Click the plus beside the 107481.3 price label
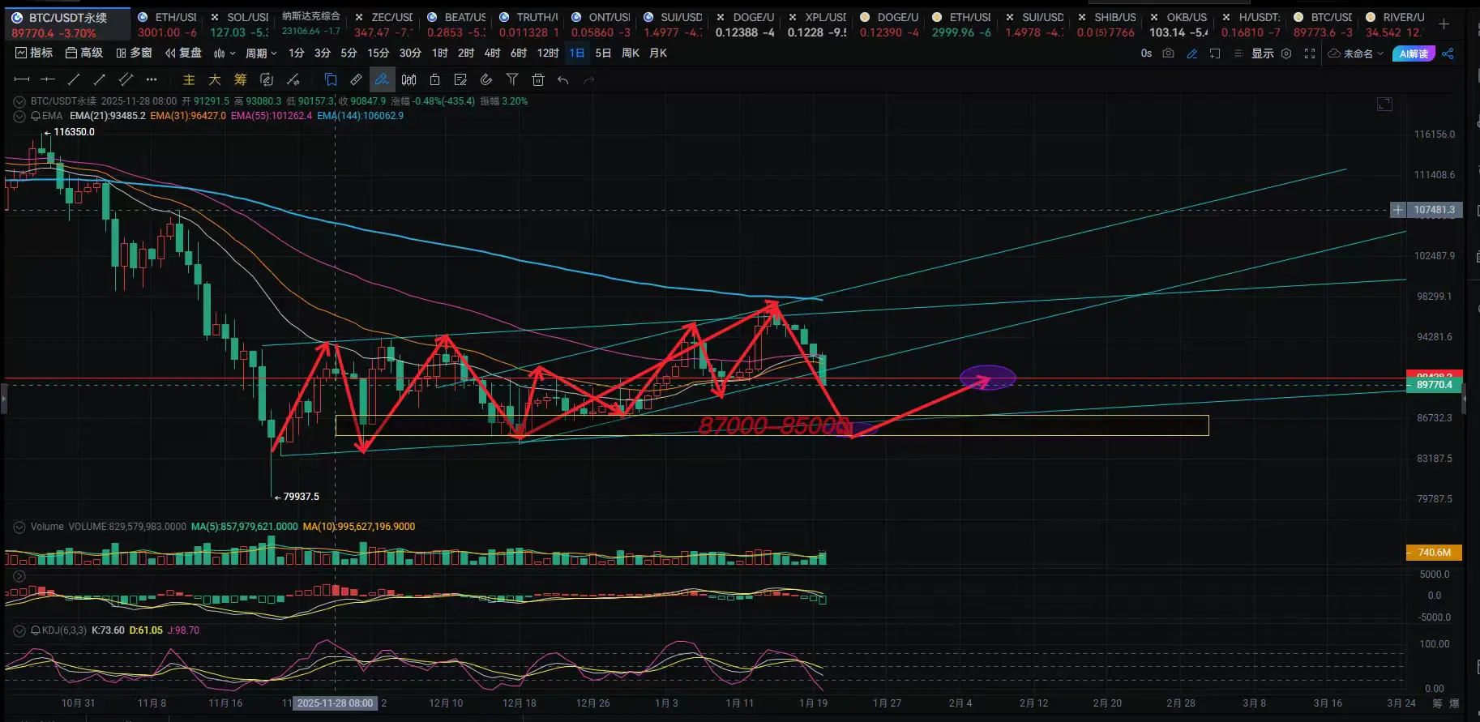 1398,210
